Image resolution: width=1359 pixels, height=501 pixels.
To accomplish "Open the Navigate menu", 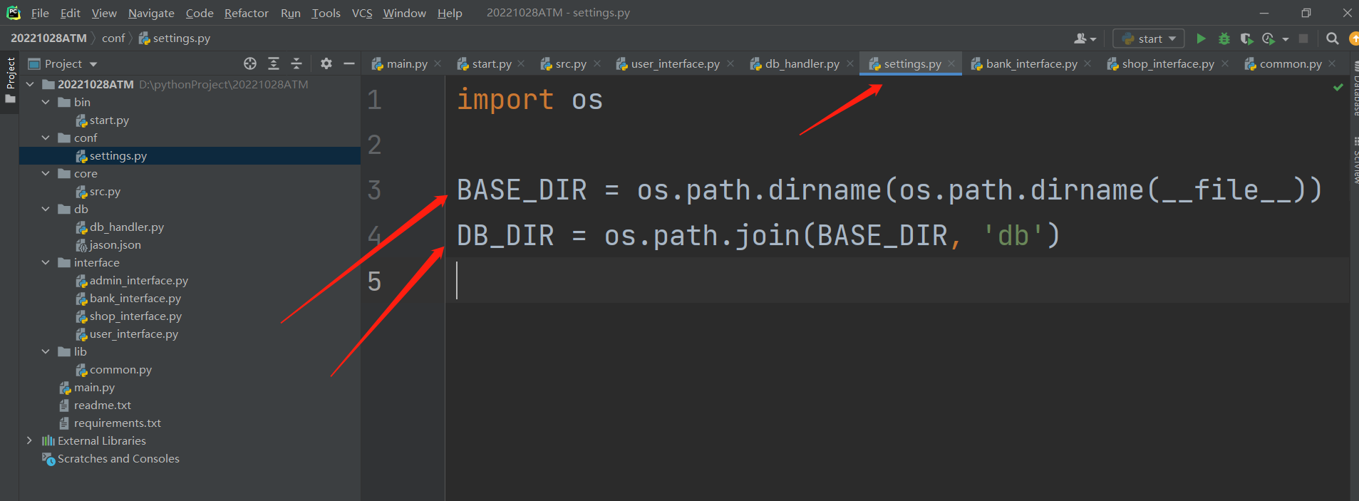I will point(151,13).
